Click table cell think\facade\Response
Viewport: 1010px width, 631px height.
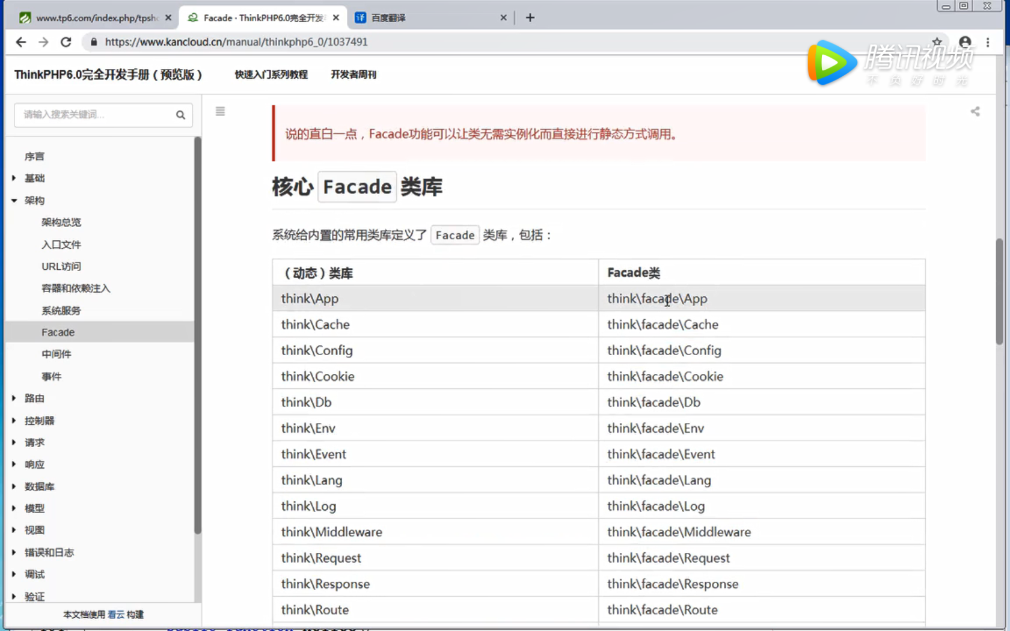coord(762,584)
